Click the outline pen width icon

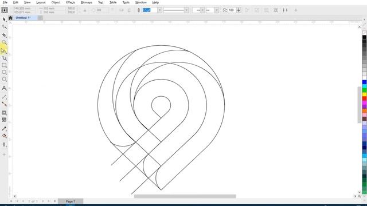(x=139, y=10)
